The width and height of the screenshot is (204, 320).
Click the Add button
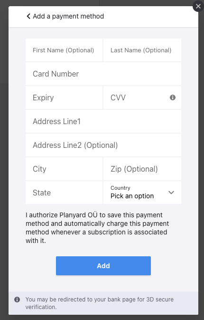pyautogui.click(x=103, y=266)
